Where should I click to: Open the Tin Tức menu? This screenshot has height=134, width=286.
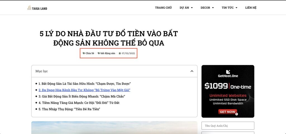(228, 8)
